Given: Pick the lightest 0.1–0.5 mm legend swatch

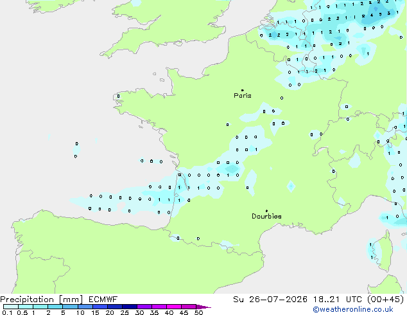Looking at the screenshot, I should point(11,307).
